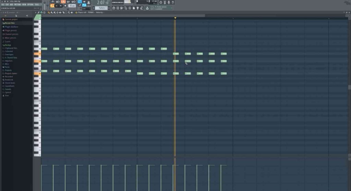Click the Playback speaker tool in piano roll
The width and height of the screenshot is (351, 191).
(x=72, y=12)
